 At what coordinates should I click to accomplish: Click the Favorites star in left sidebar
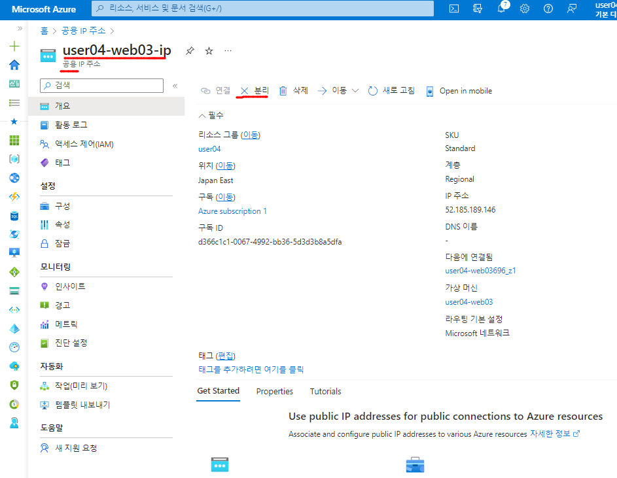coord(14,122)
